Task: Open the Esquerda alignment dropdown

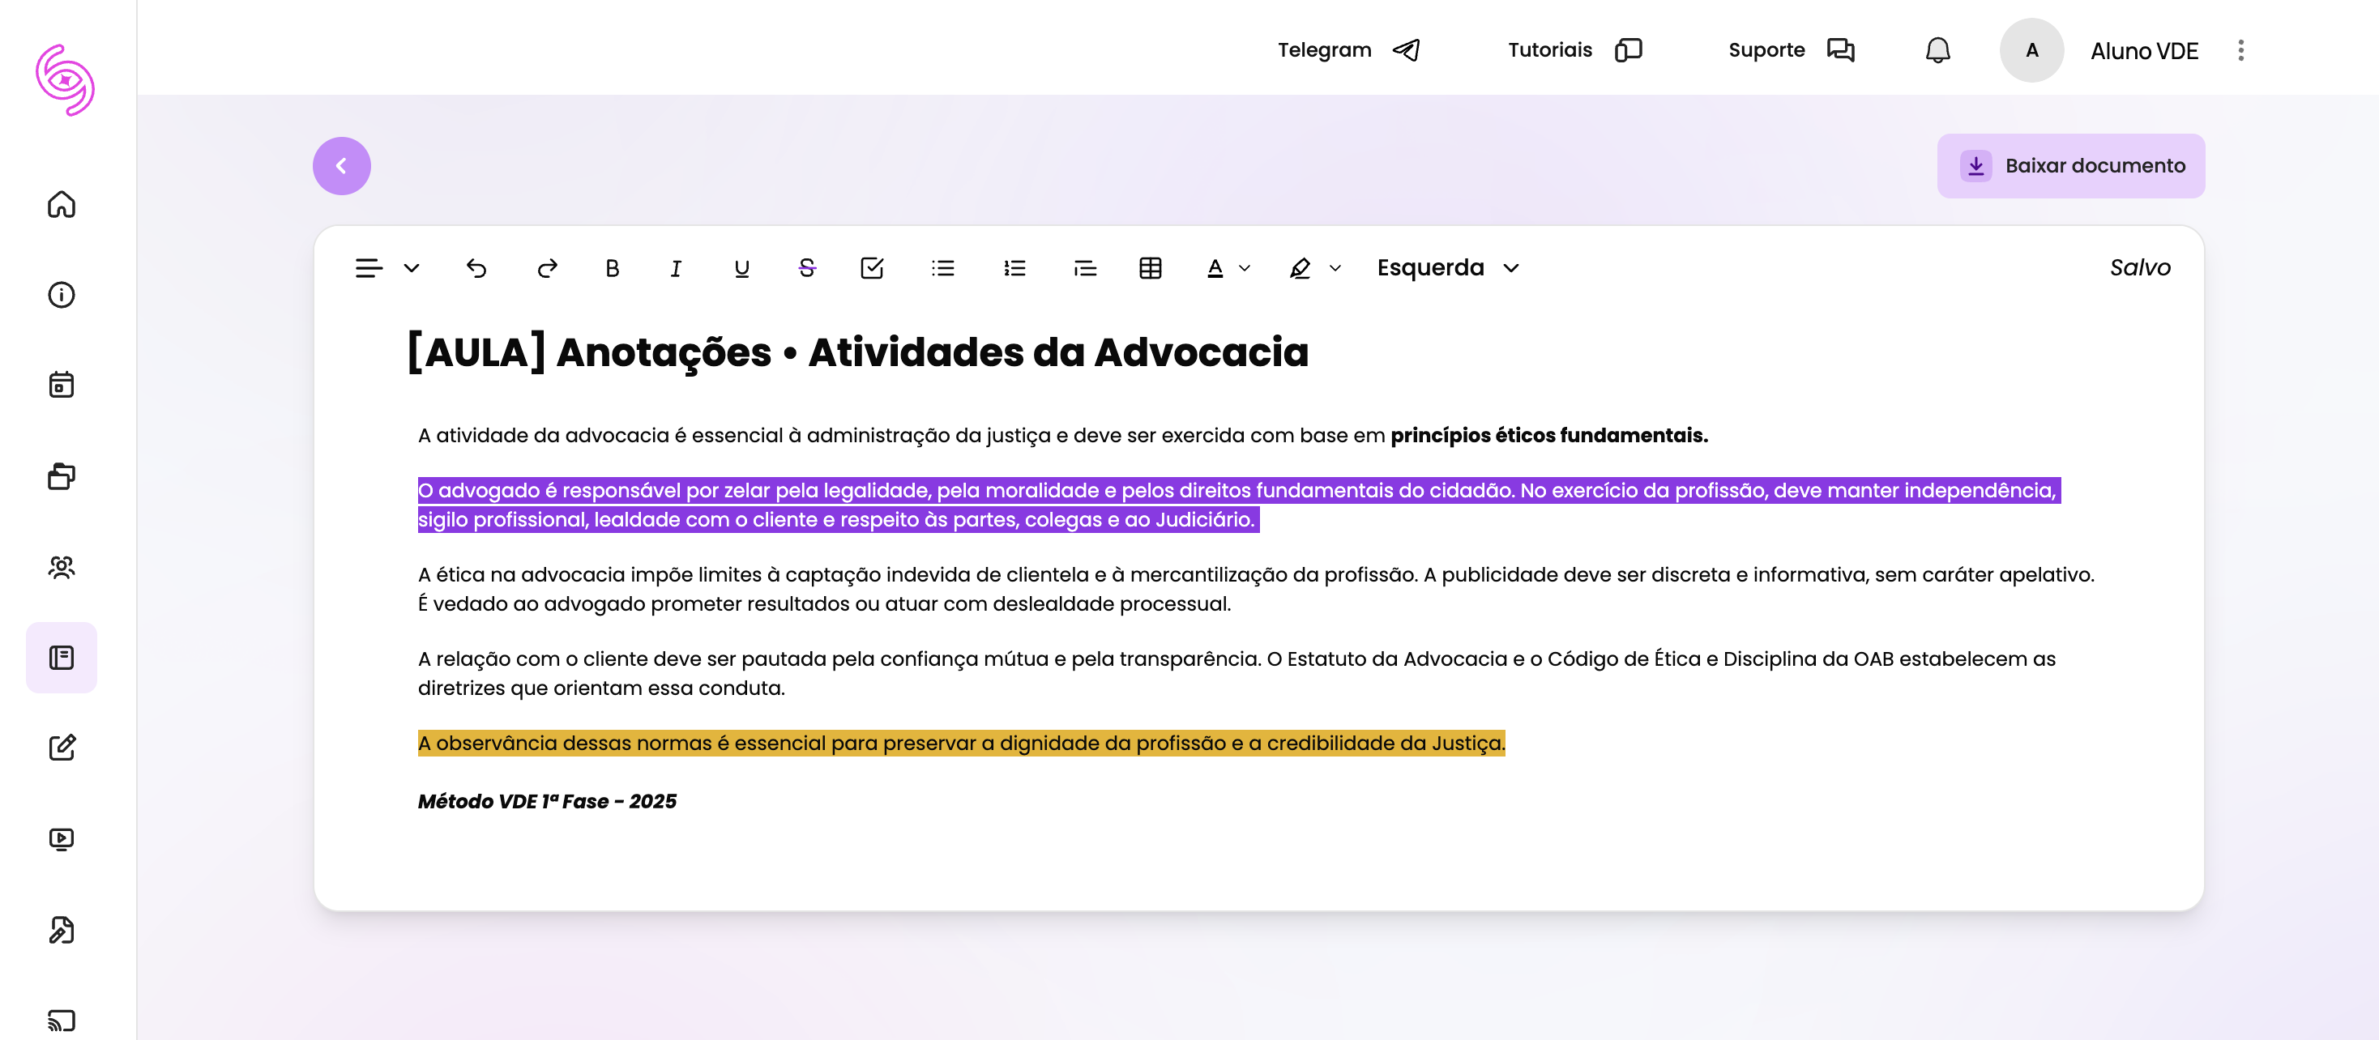Action: 1446,267
